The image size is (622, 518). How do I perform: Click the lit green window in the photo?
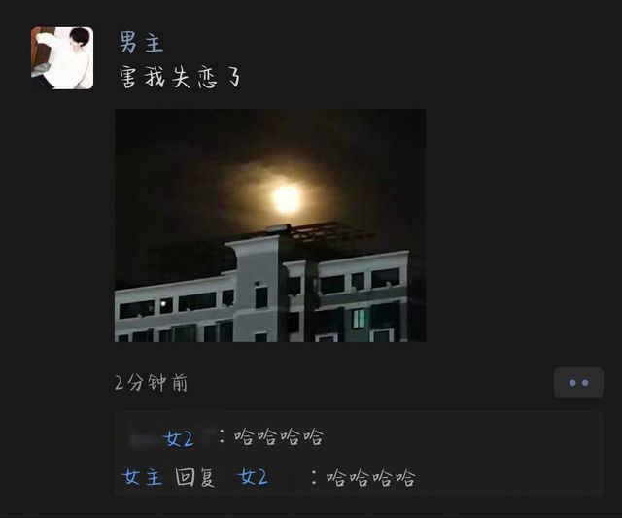coord(359,319)
